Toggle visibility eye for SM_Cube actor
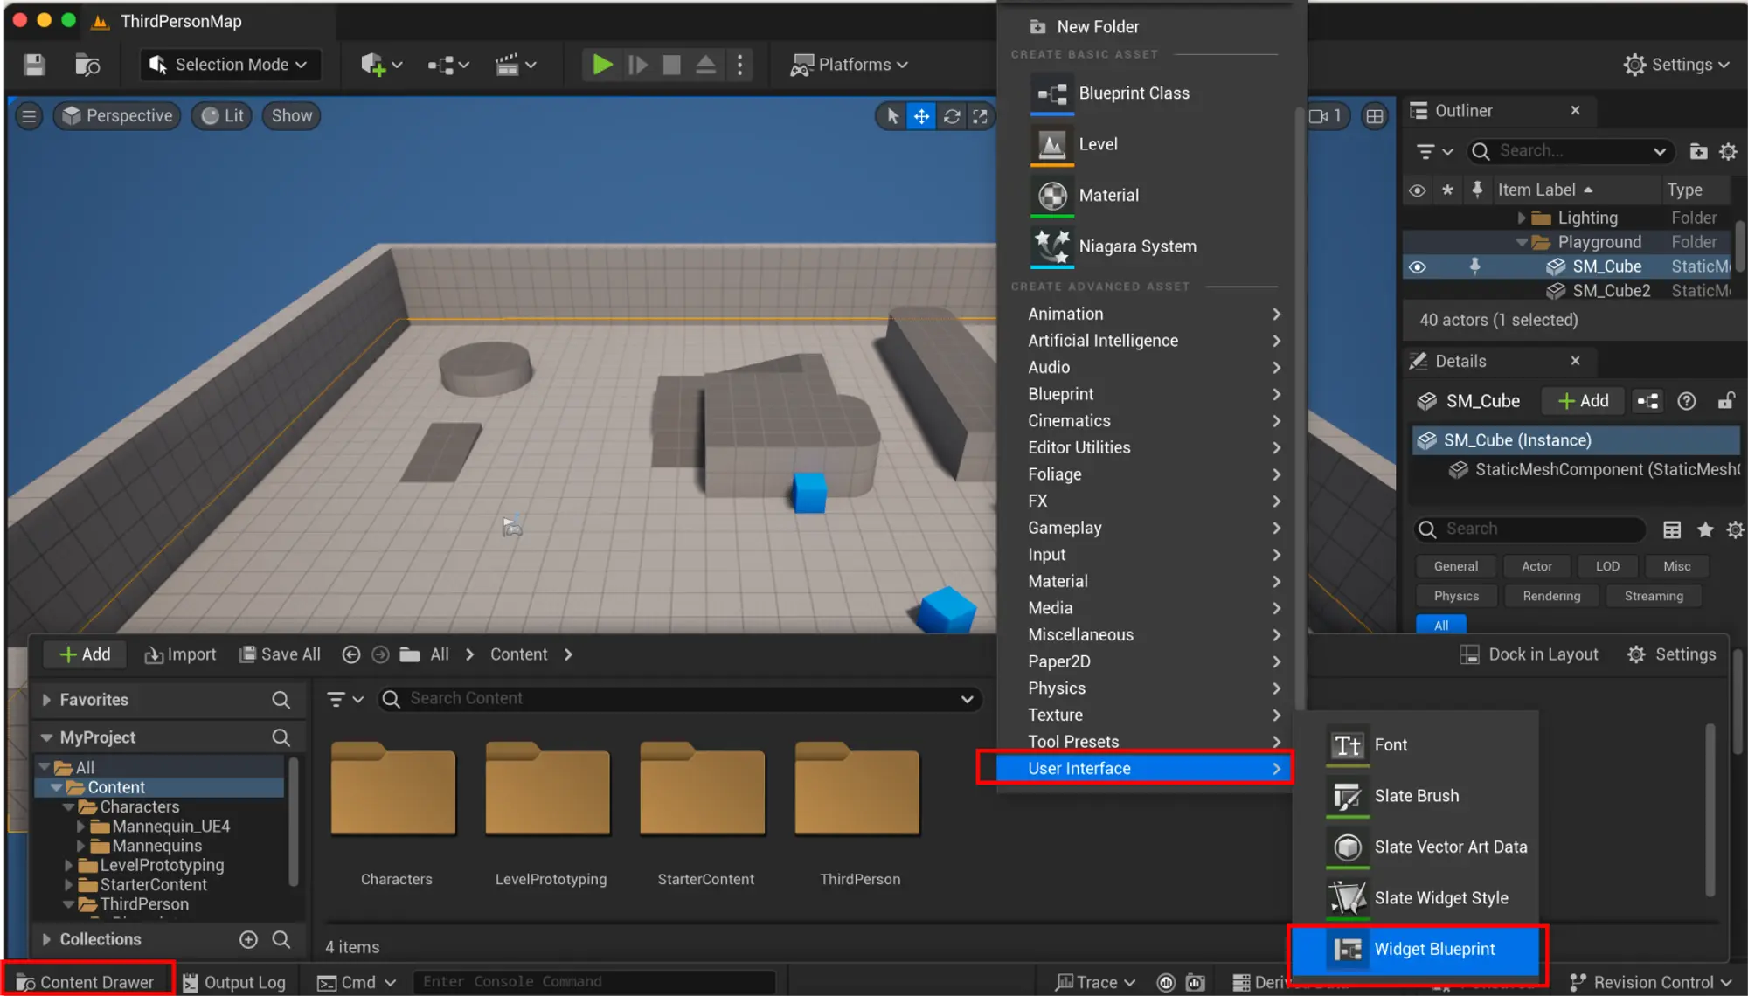 pyautogui.click(x=1418, y=266)
